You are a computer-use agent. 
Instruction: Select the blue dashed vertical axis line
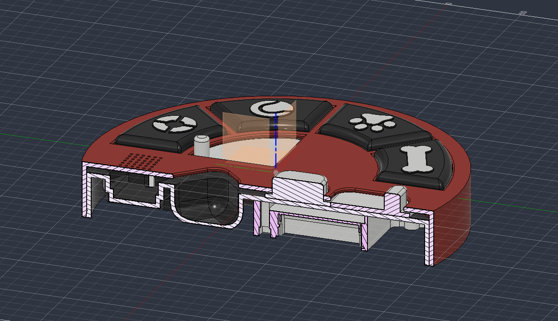[276, 141]
